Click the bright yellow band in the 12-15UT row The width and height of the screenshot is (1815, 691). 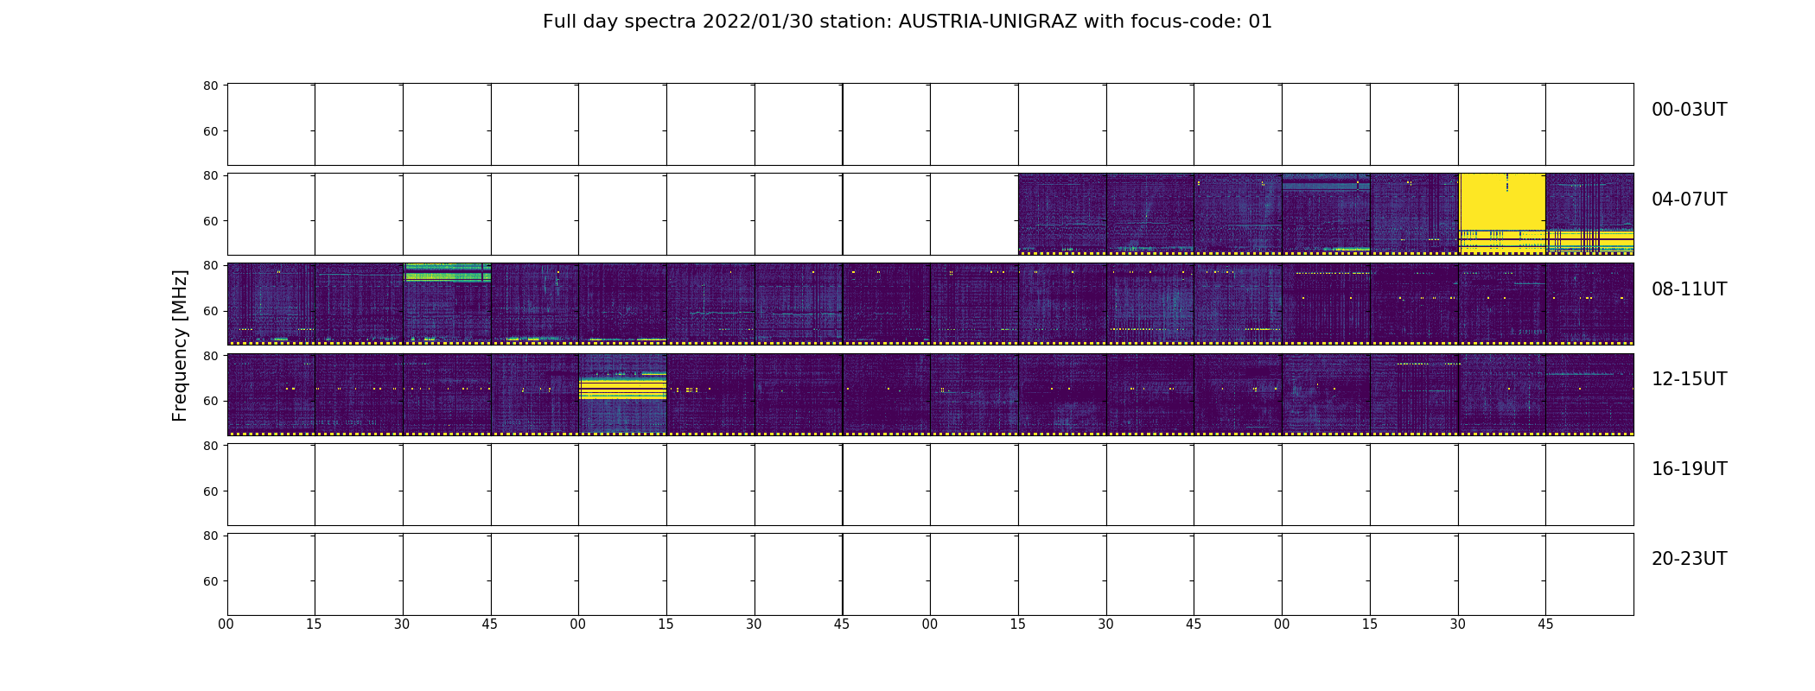coord(622,388)
